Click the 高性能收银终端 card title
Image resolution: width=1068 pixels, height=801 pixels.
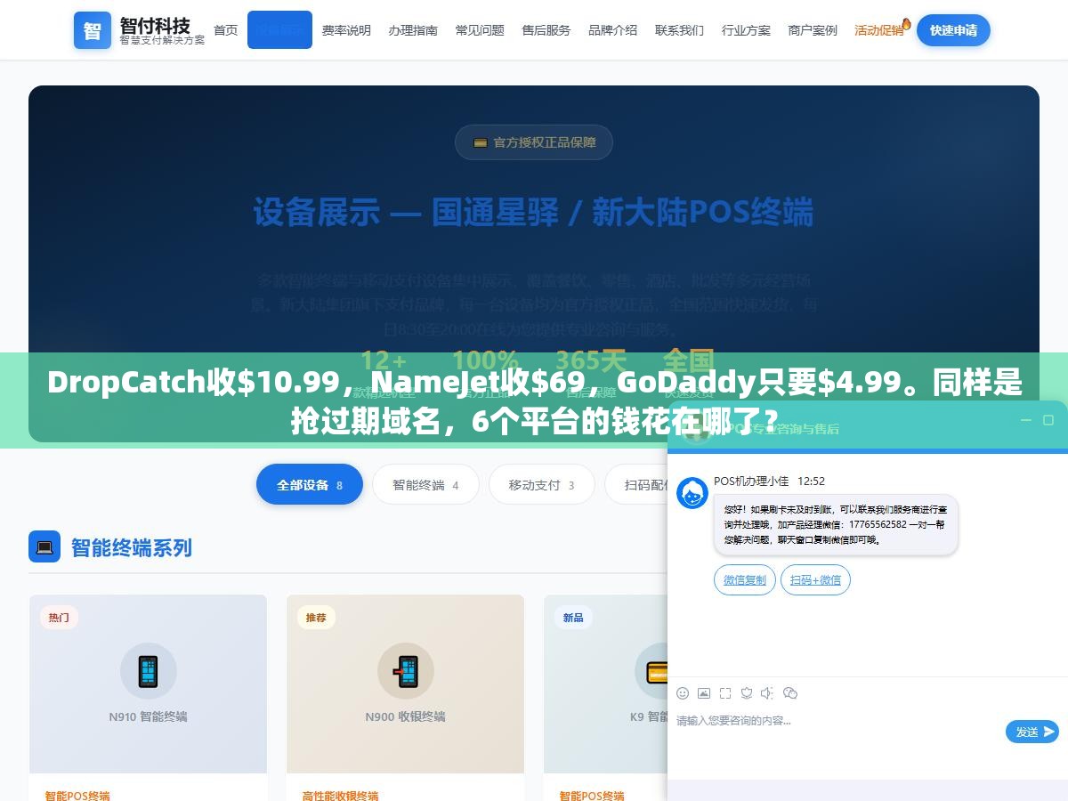click(340, 795)
